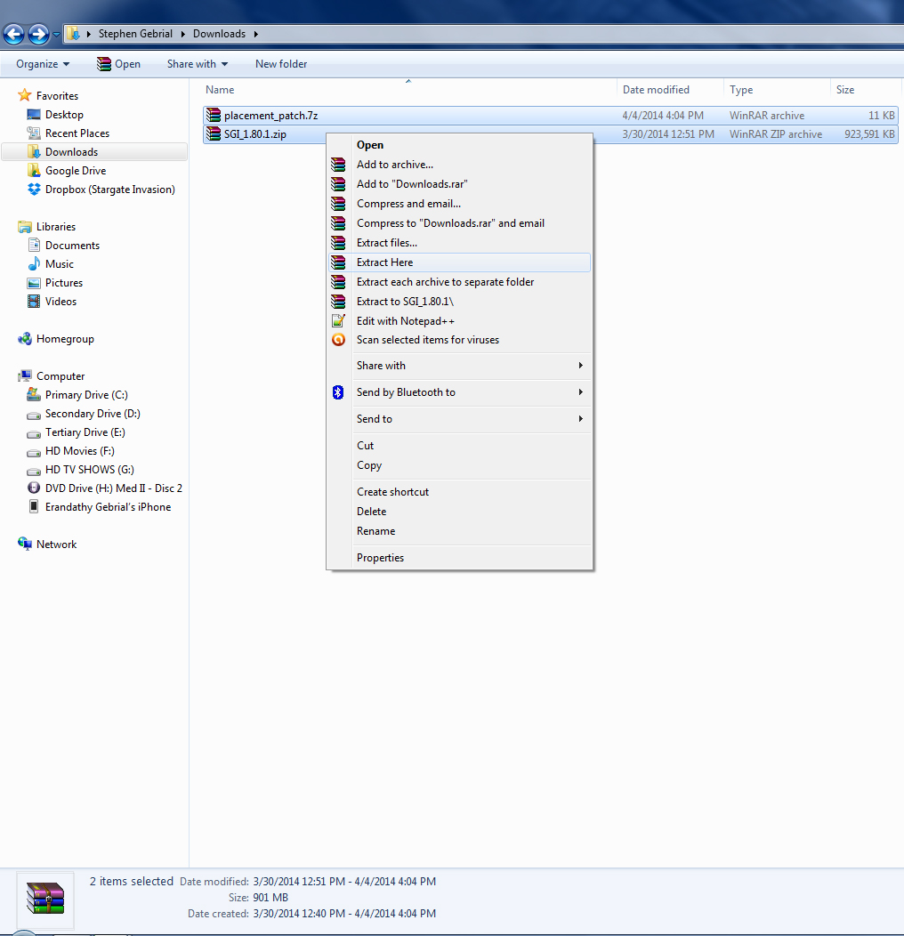Image resolution: width=904 pixels, height=936 pixels.
Task: Open the Organize dropdown menu
Action: pyautogui.click(x=43, y=64)
